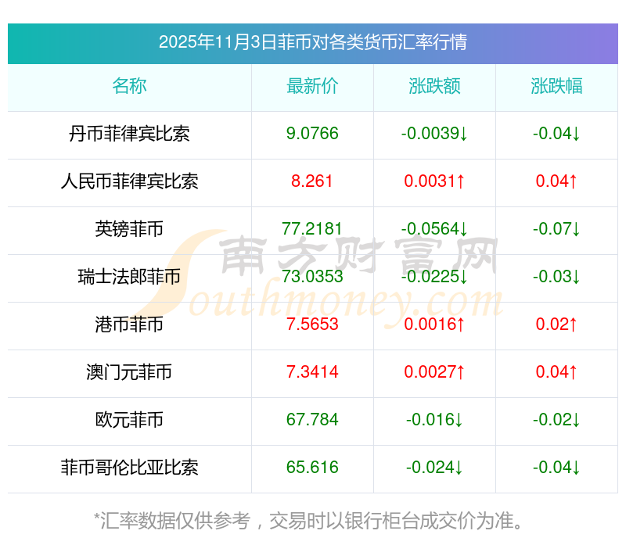The image size is (626, 545).
Task: Click the percentage -0.07↓
Action: coord(556,229)
